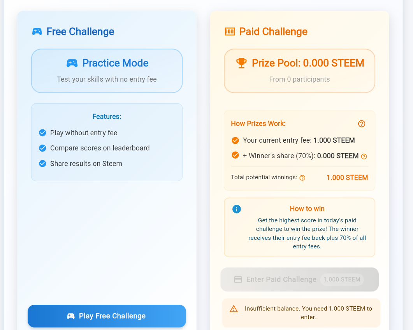Click the credit card icon on paid button
The image size is (413, 330).
tap(238, 279)
